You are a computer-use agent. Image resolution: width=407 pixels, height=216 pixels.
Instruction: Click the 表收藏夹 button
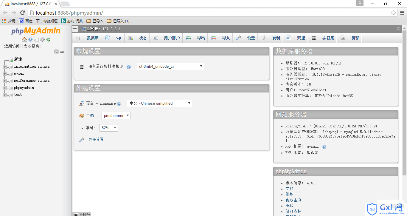click(31, 46)
